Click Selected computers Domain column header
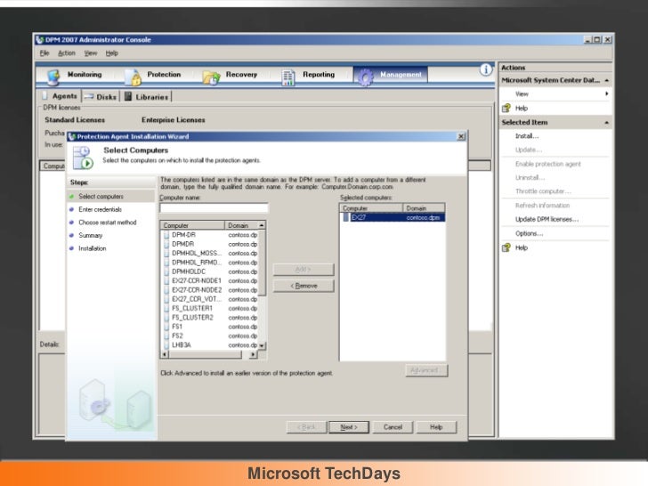Screen dimensions: 648x486 click(424, 208)
